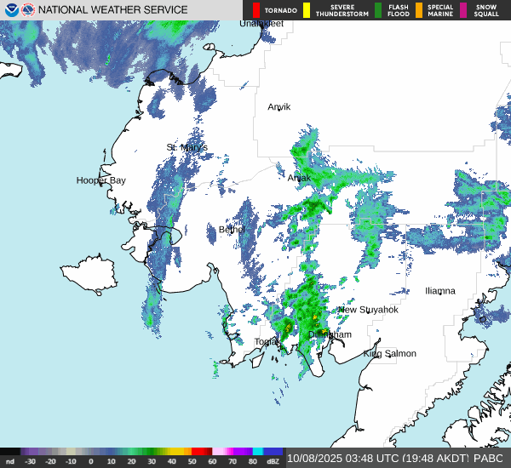Click the orange Special Marine legend marker
Screen dimensions: 511x468
coord(418,10)
